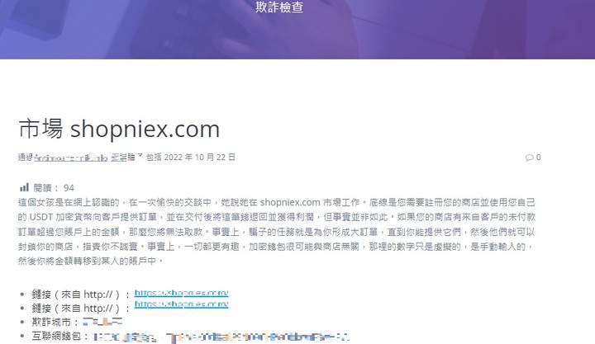Image resolution: width=595 pixels, height=344 pixels.
Task: Click the 市場 shopniex.com article title
Action: coord(119,129)
